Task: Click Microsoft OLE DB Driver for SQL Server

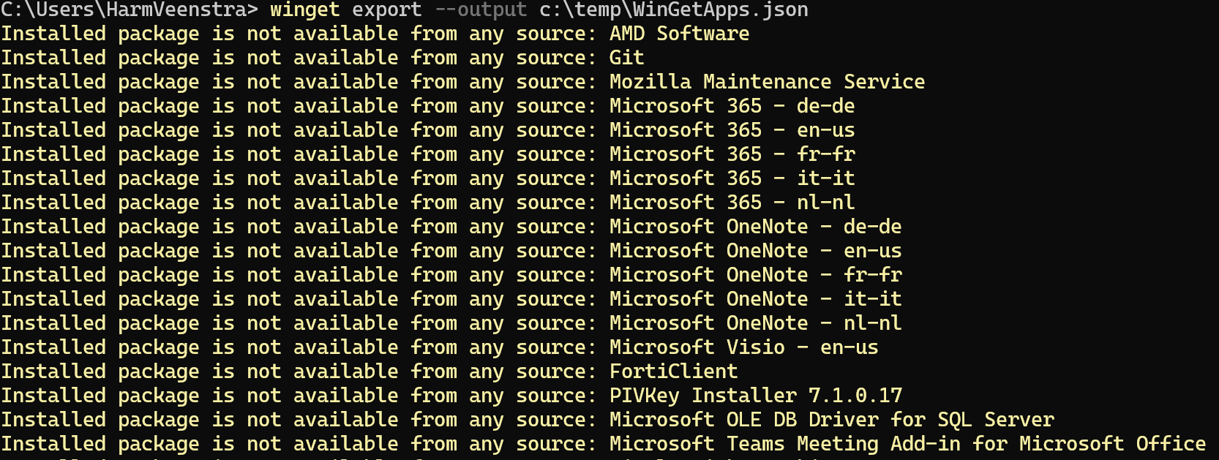Action: click(831, 420)
